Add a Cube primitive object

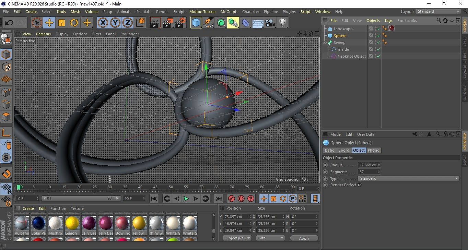pos(196,23)
